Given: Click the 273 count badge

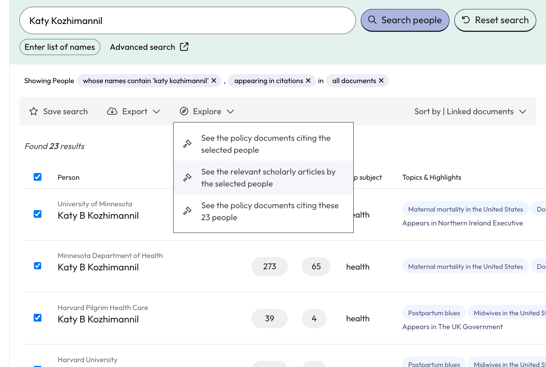Looking at the screenshot, I should click(269, 266).
